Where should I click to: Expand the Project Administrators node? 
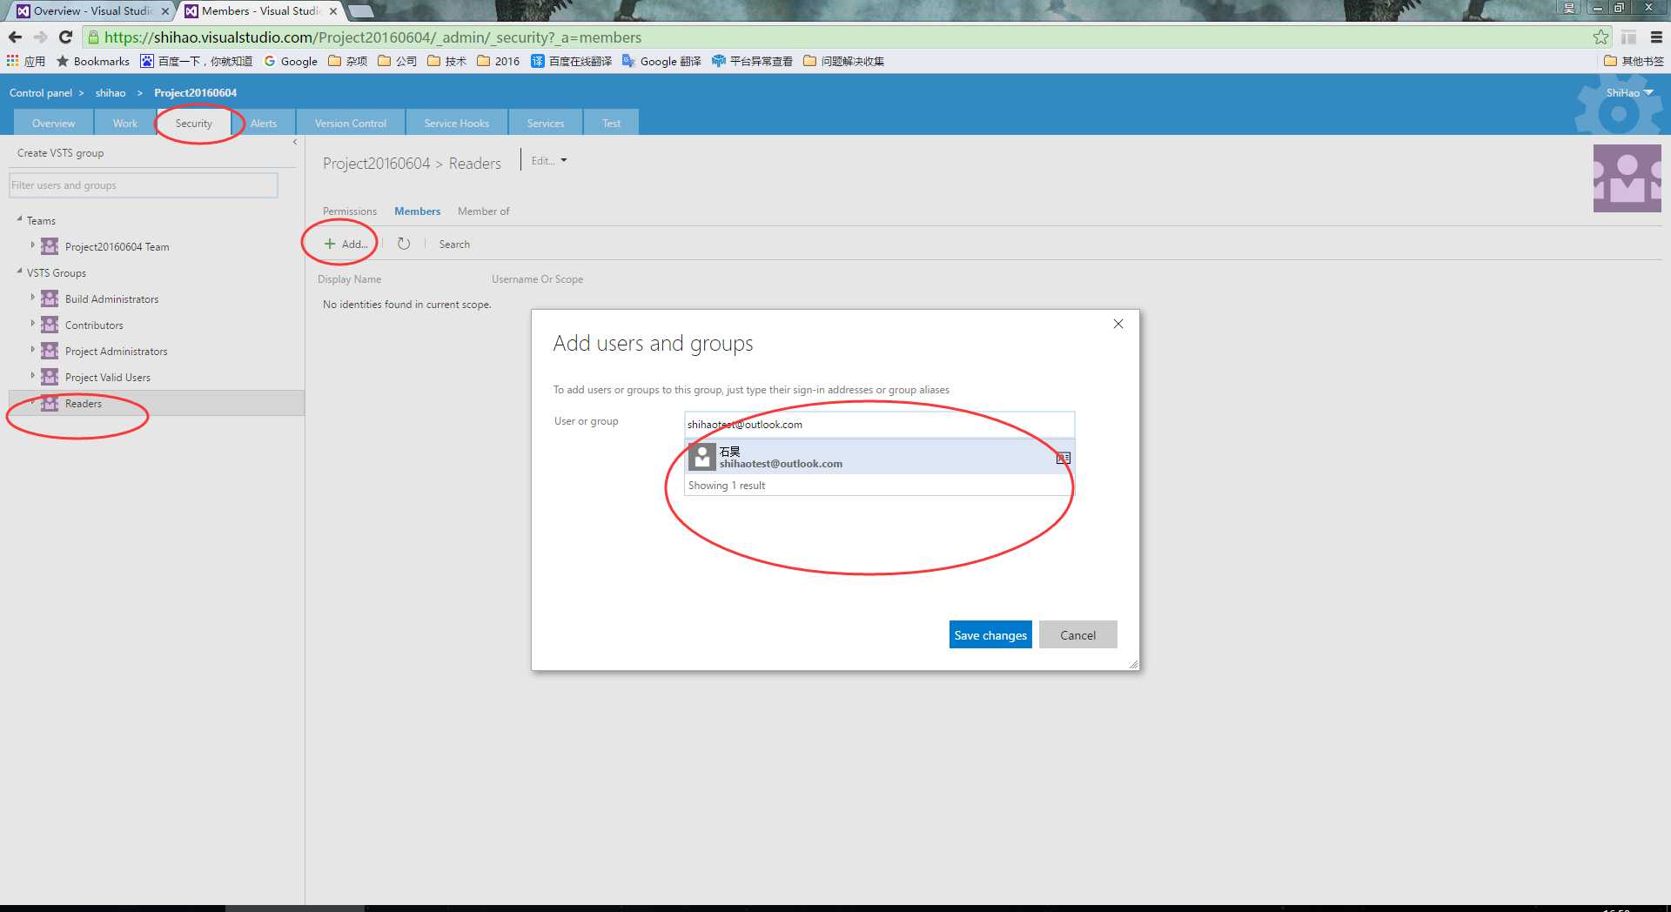33,350
